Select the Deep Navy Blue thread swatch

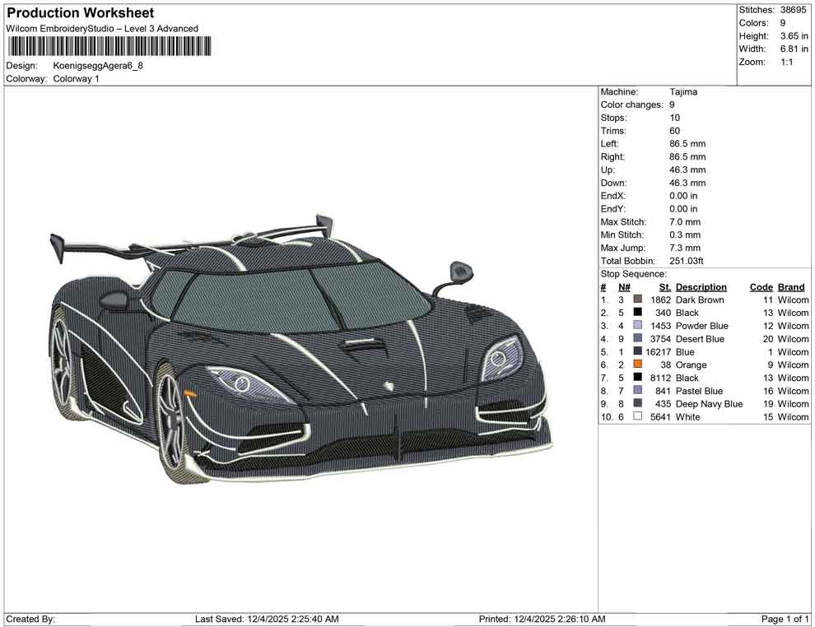[x=636, y=404]
